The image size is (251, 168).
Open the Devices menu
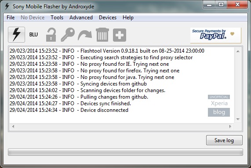pos(108,18)
